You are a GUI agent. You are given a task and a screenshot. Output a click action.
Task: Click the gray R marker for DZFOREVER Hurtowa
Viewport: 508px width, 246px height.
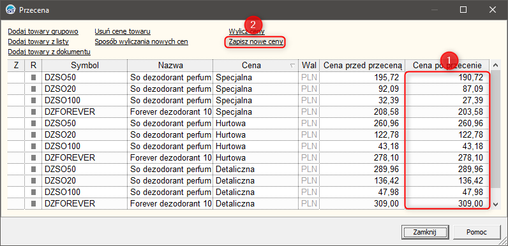coord(33,158)
